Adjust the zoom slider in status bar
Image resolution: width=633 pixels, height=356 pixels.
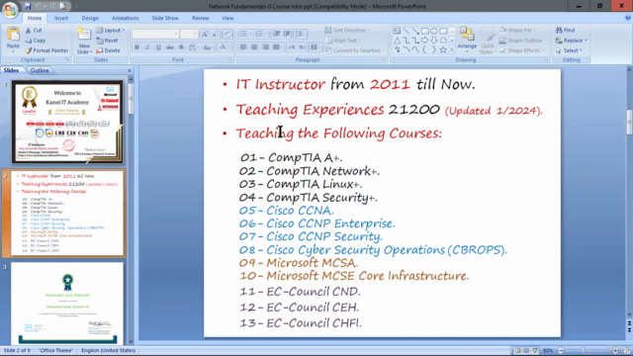[583, 350]
